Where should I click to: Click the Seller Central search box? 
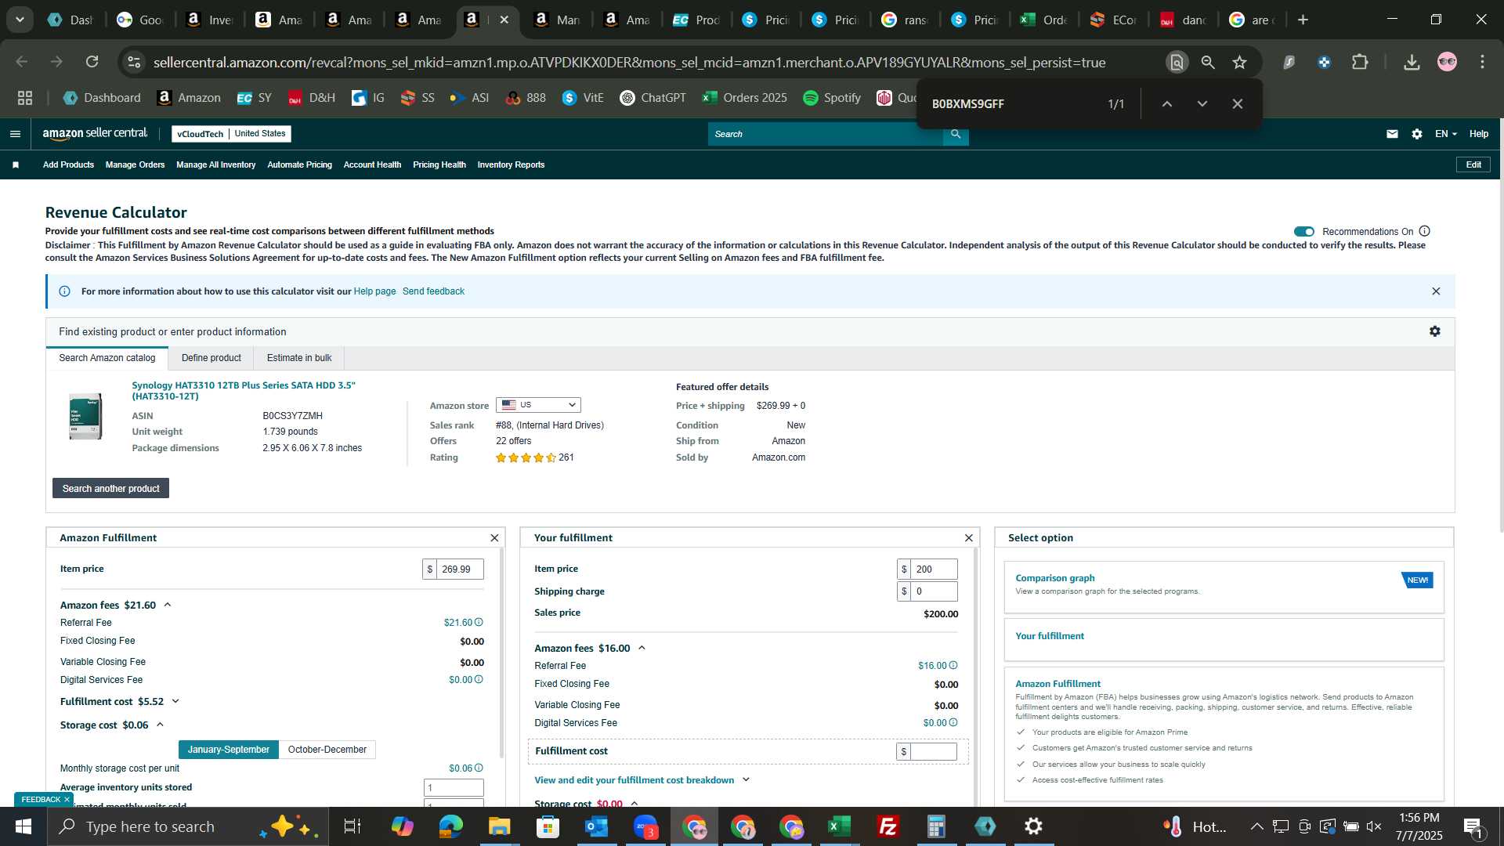click(x=826, y=134)
